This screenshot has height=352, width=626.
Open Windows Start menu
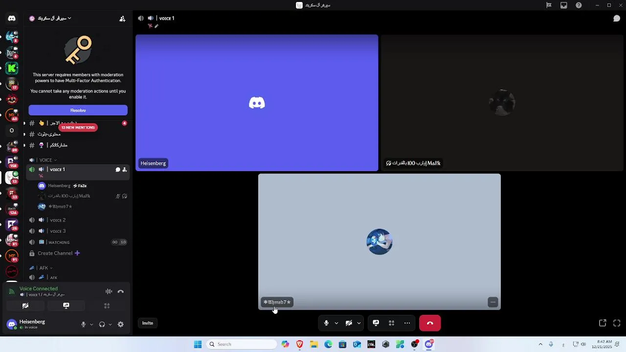pos(198,344)
